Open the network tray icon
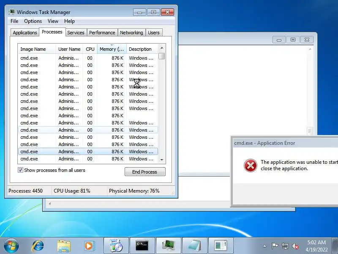 (x=285, y=246)
